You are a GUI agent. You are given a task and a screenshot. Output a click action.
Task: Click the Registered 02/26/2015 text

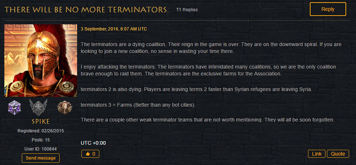pos(41,131)
